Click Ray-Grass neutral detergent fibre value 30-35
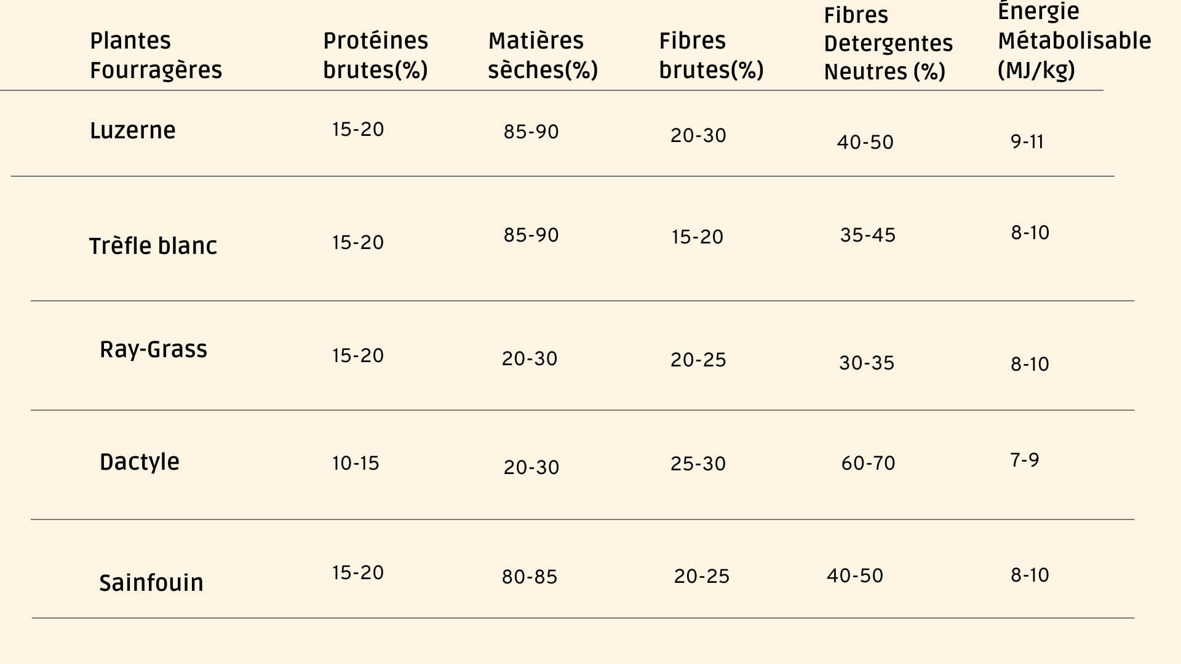The width and height of the screenshot is (1181, 664). [867, 363]
